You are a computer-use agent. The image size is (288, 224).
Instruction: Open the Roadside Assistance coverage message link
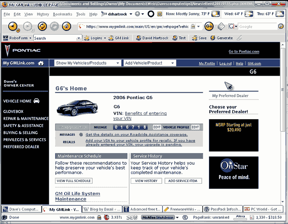pyautogui.click(x=137, y=135)
